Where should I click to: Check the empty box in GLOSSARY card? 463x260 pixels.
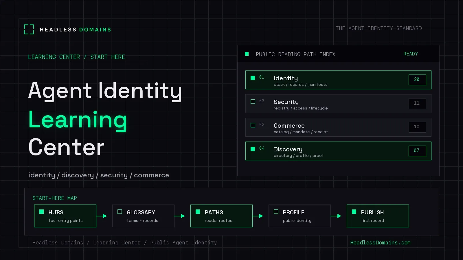tap(120, 212)
